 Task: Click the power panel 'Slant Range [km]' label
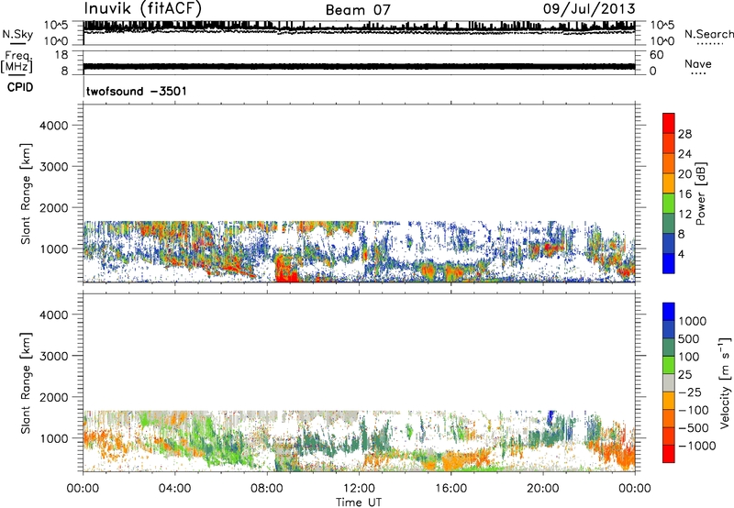pos(26,194)
